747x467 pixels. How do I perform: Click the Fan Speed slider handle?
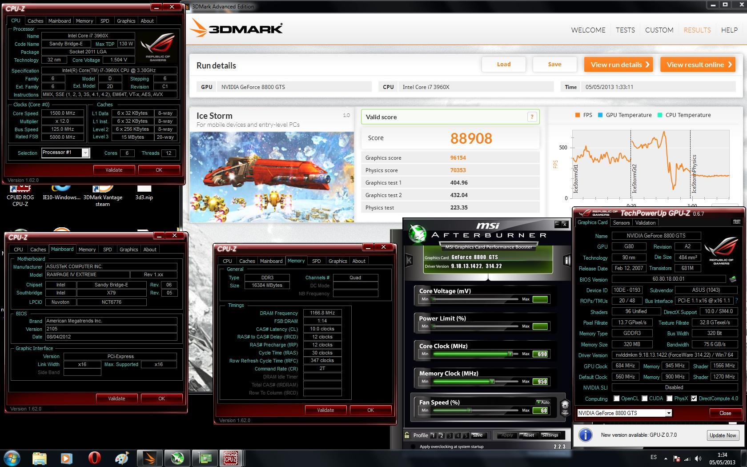(x=469, y=410)
